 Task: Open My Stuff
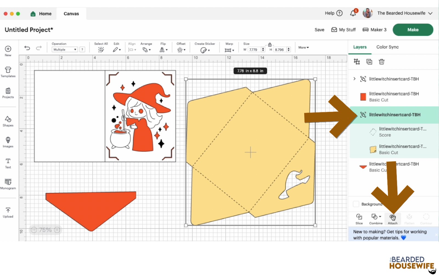[x=344, y=30]
